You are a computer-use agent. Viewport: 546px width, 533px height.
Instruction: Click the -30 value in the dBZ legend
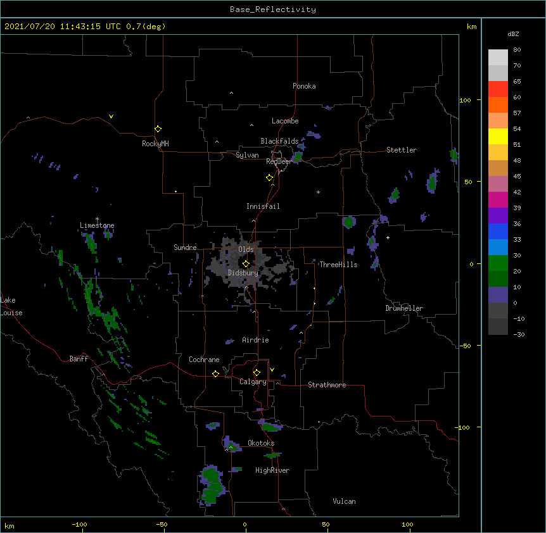tap(519, 334)
